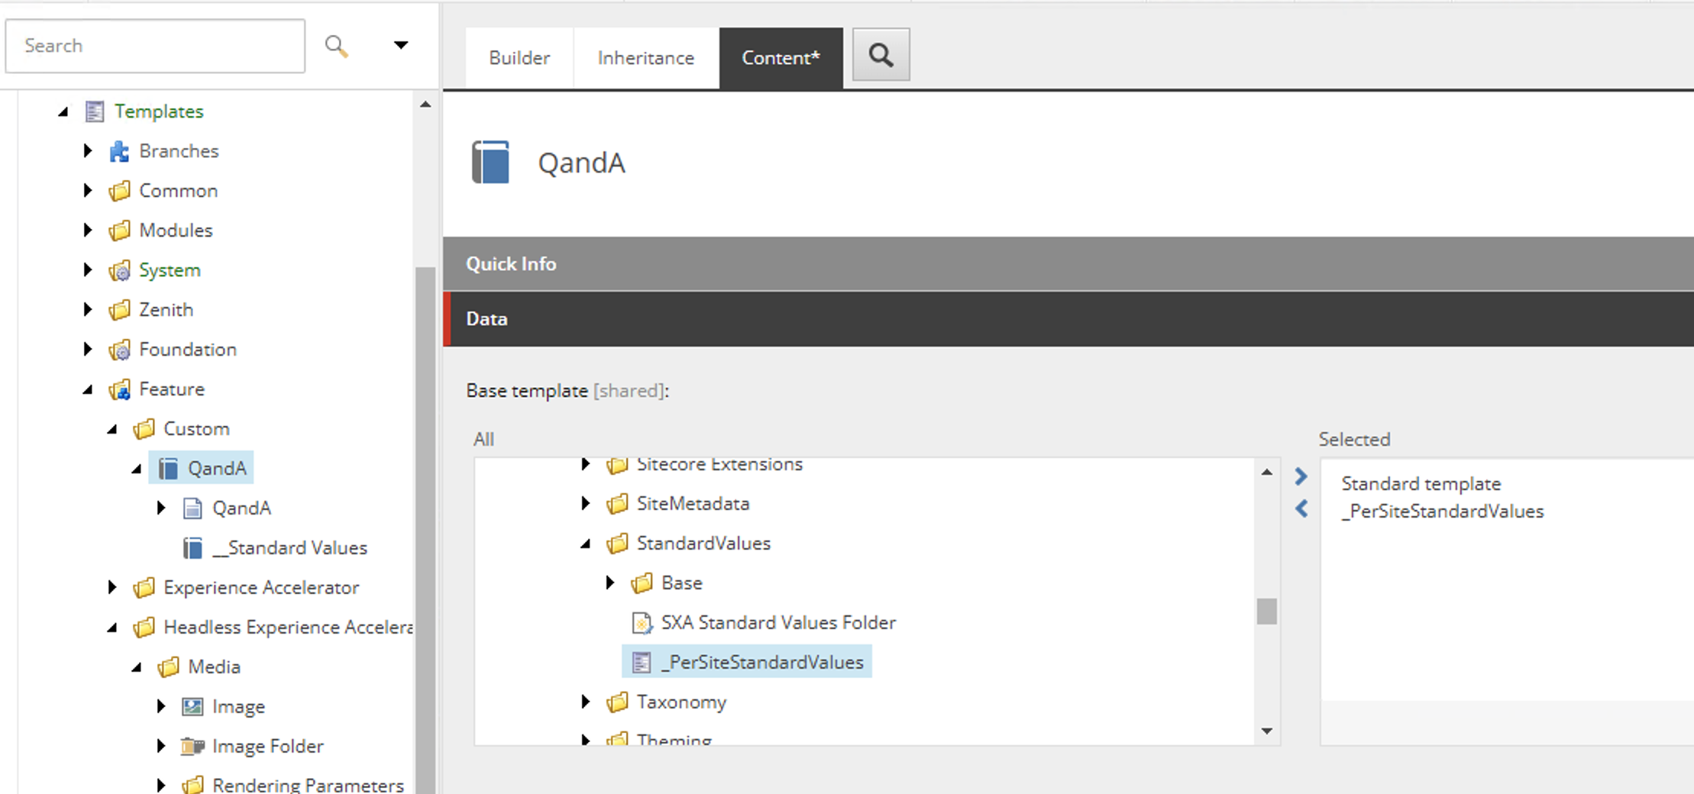
Task: Select the Custom tree item
Action: (x=196, y=429)
